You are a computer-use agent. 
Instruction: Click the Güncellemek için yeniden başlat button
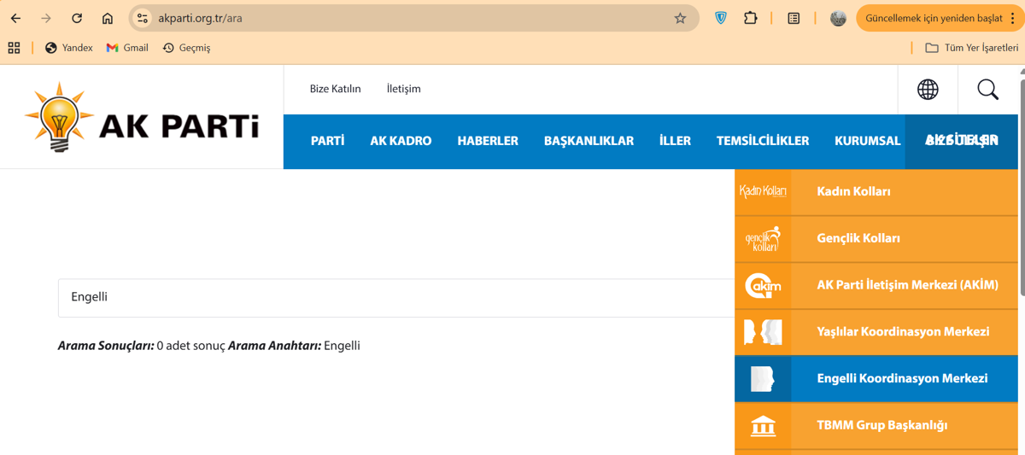(x=933, y=18)
